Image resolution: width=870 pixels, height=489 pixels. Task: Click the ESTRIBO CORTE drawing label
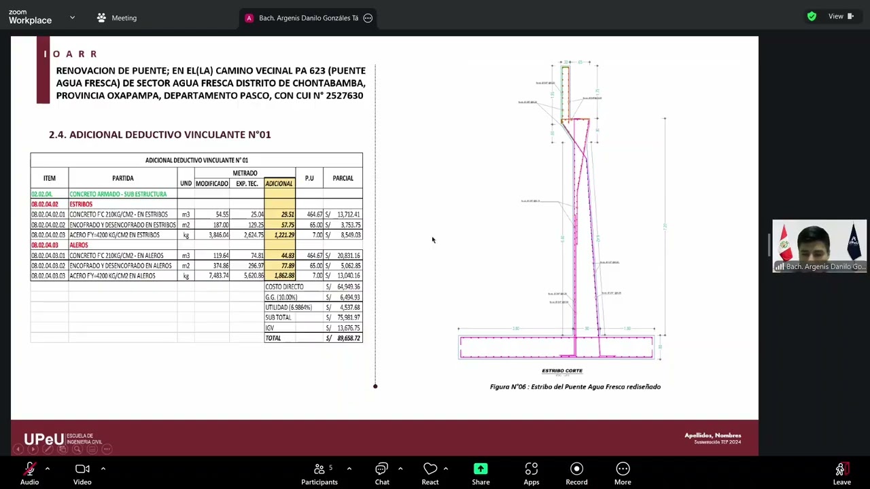point(562,371)
